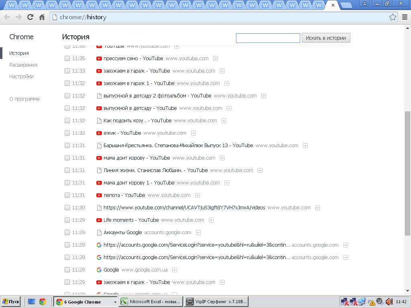411x308 pixels.
Task: Click the Google icon beside 'Google www.google.com.ua'
Action: pos(99,270)
